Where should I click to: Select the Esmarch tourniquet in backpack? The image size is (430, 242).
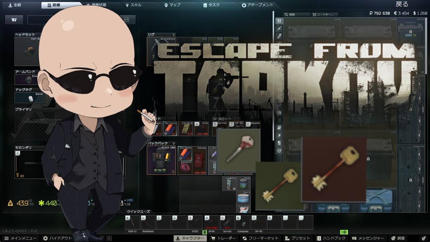tap(185, 168)
